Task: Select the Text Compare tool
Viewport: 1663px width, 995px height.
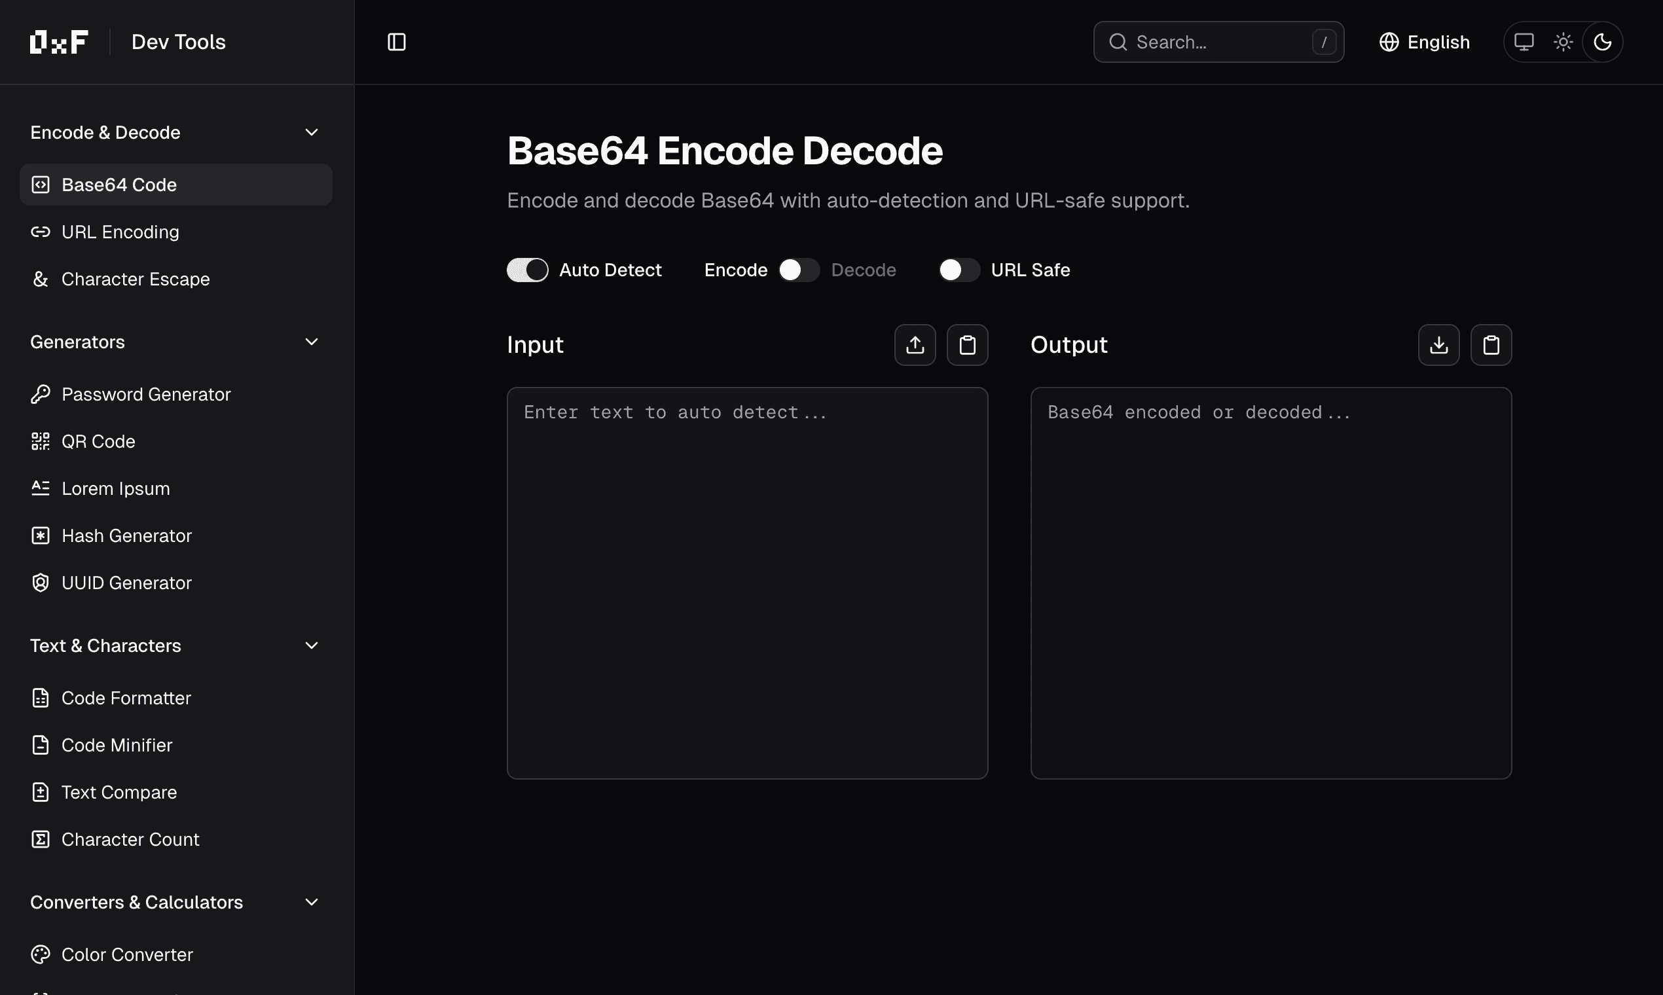Action: (118, 792)
